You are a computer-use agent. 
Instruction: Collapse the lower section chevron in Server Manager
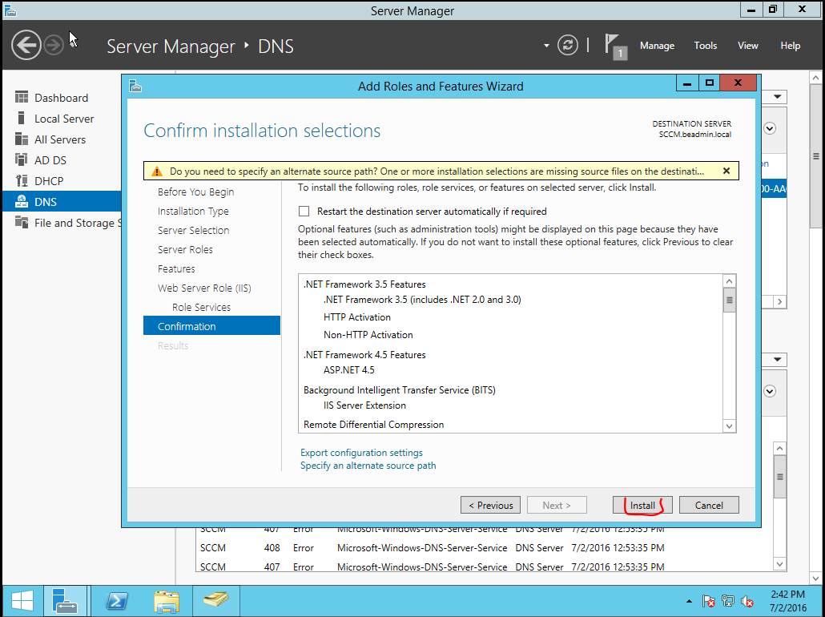(x=770, y=391)
